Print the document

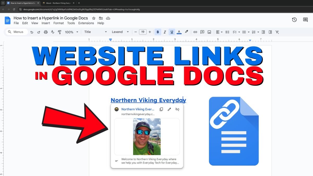[x=46, y=32]
